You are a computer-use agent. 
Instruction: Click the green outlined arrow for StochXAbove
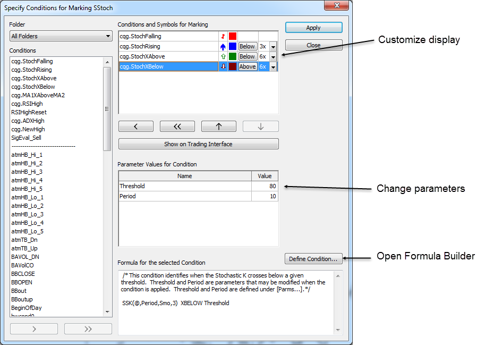pos(223,56)
